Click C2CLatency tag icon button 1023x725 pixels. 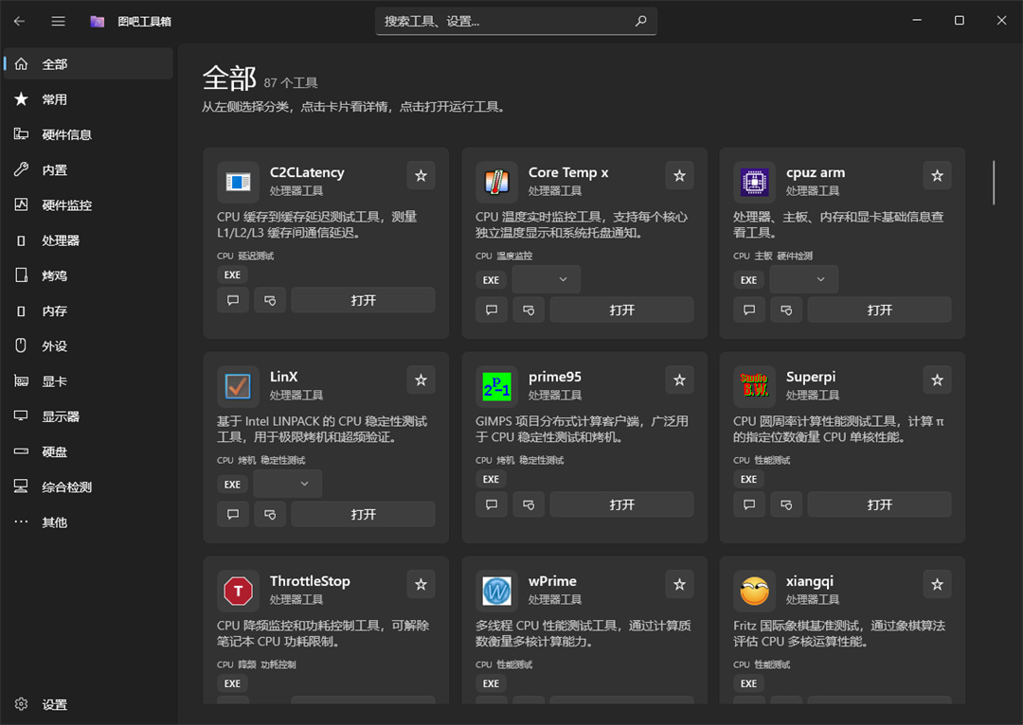pos(270,300)
